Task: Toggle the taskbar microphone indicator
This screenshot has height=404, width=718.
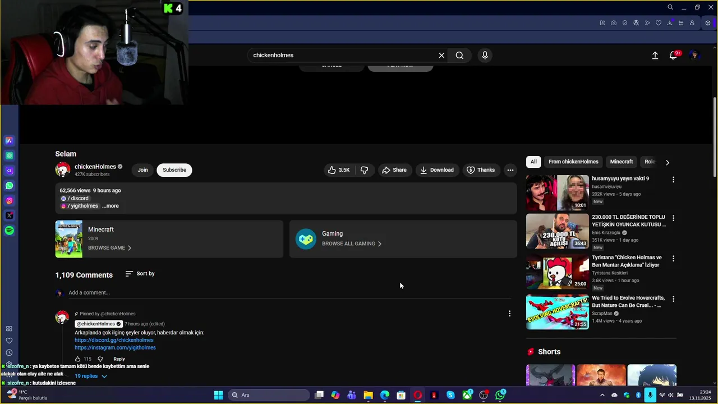Action: coord(650,395)
